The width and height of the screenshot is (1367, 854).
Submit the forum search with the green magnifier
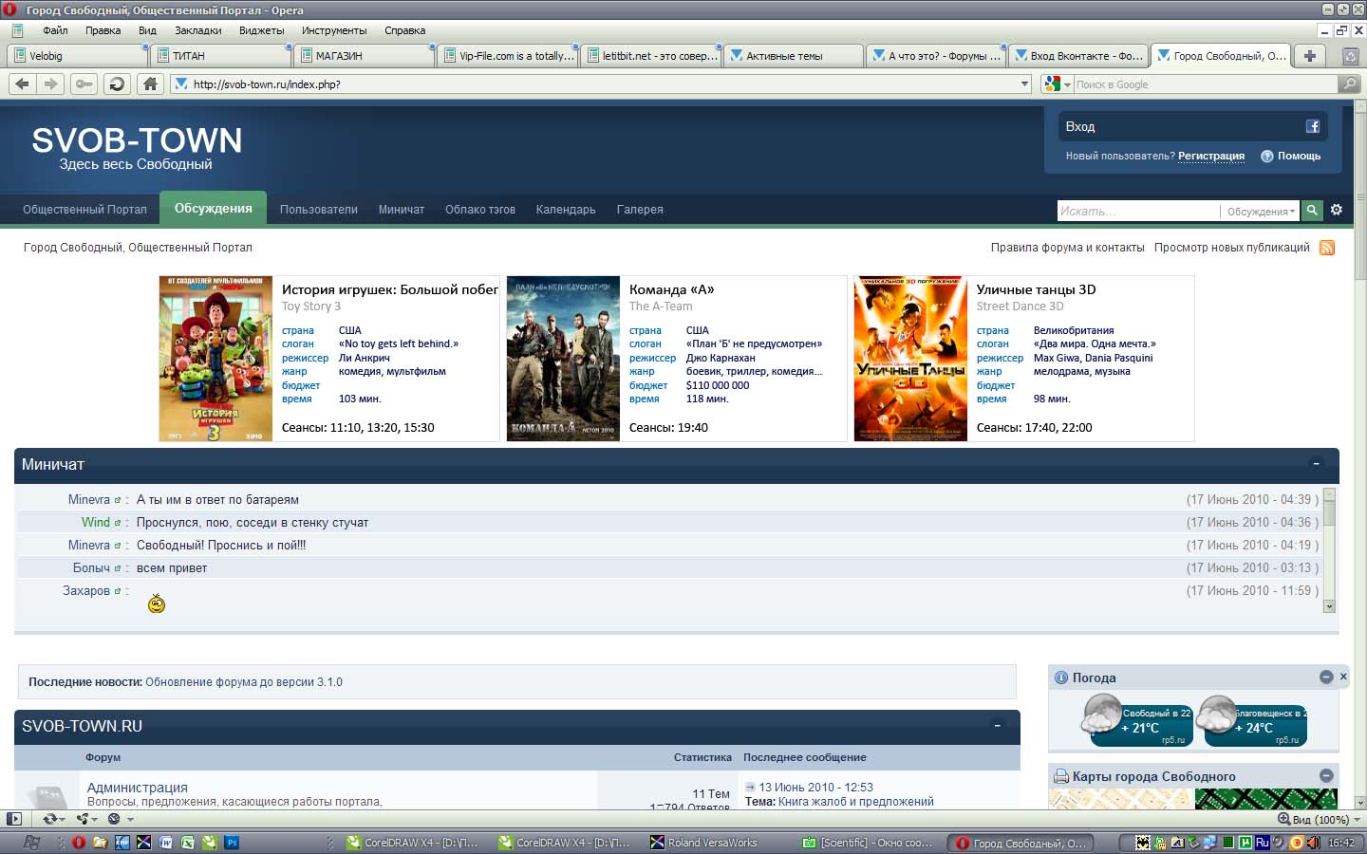1312,210
